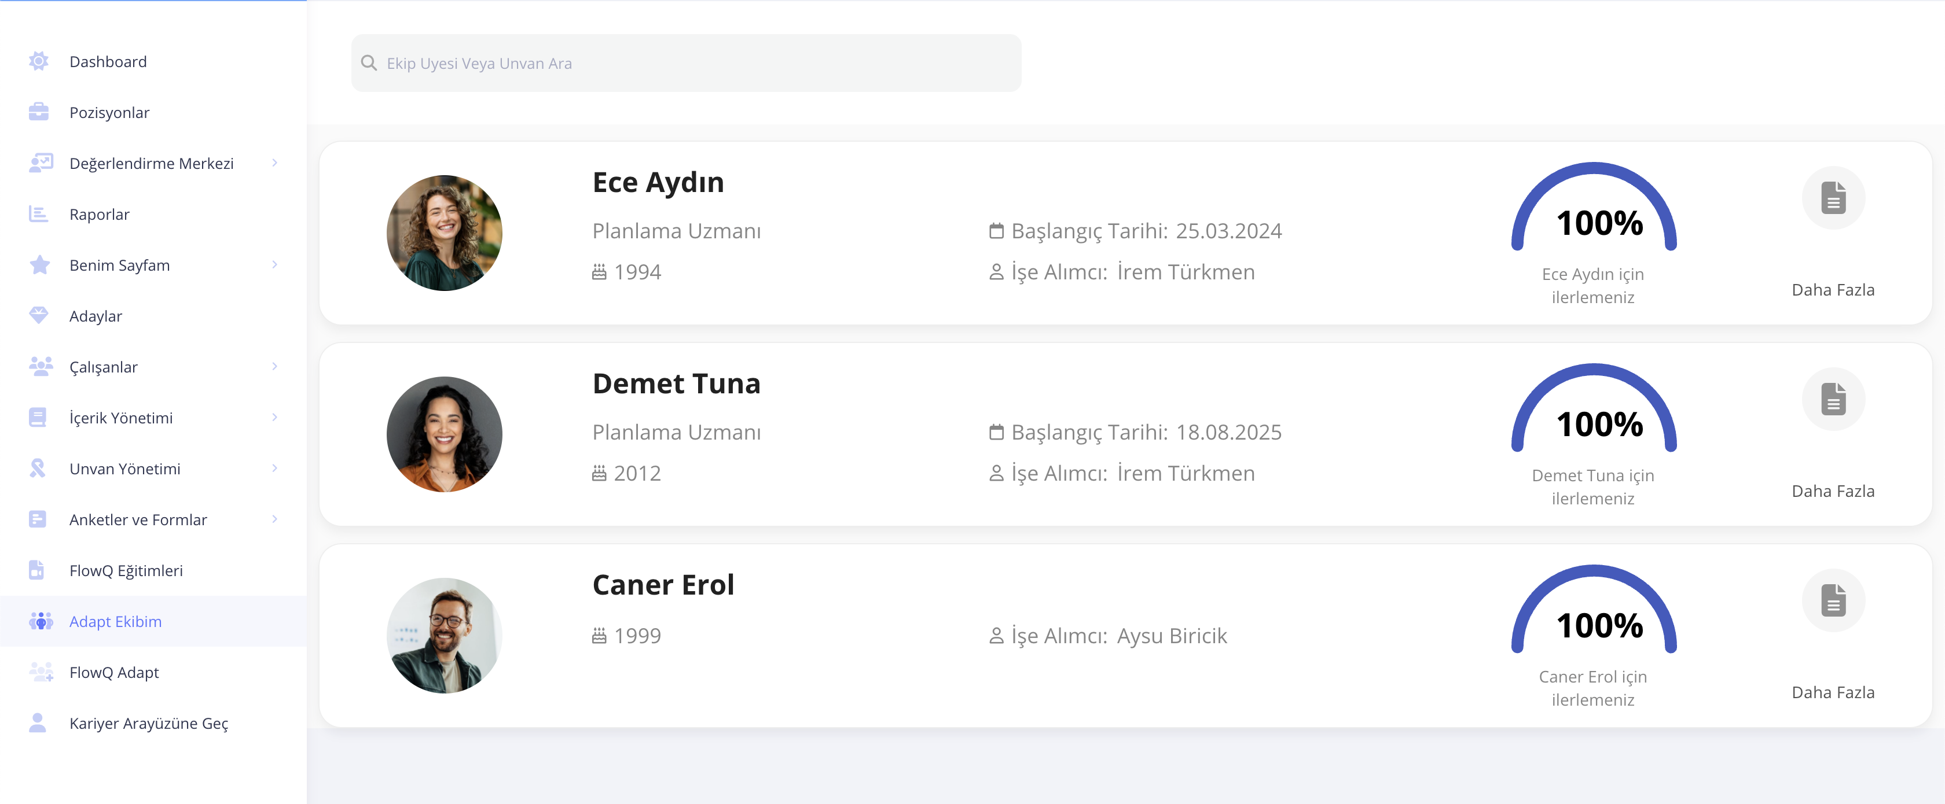The image size is (1945, 804).
Task: Expand the Çalışanlar submenu arrow
Action: click(x=275, y=367)
